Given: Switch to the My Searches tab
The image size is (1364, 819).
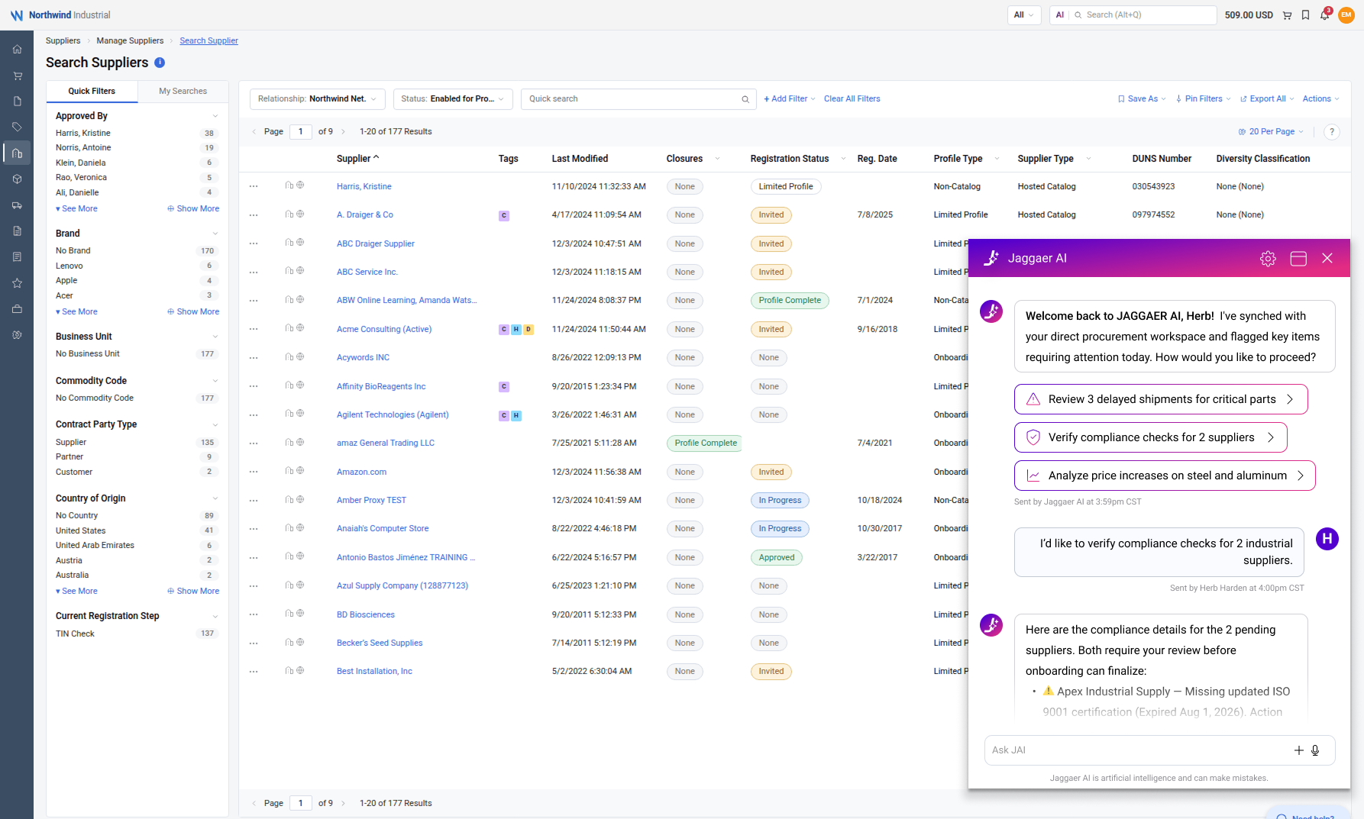Looking at the screenshot, I should [183, 92].
